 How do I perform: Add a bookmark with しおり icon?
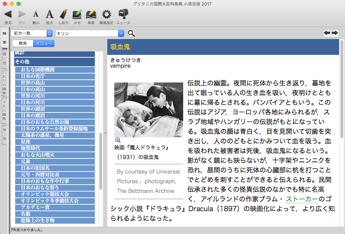pyautogui.click(x=63, y=14)
